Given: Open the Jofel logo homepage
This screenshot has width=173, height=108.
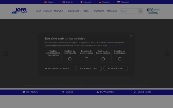Looking at the screenshot, I should [x=20, y=11].
